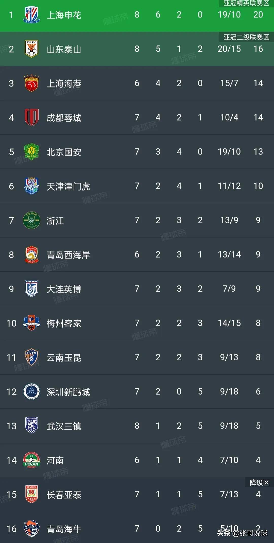Select the Qingdao Hainiu crest
274x543 pixels.
[31, 529]
